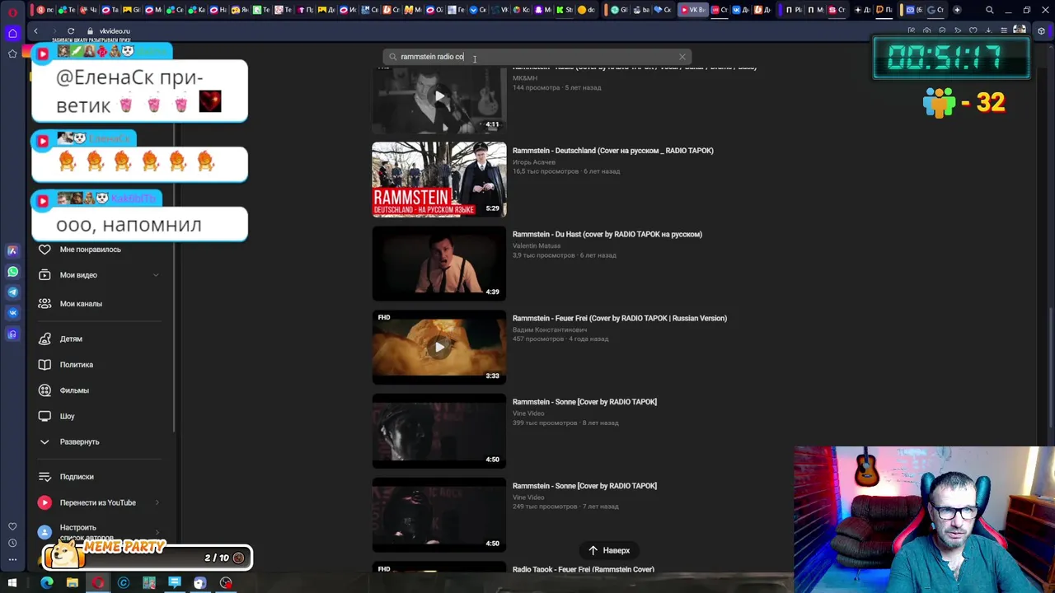Click the book icon beside Политика
Screen dimensions: 1055x593
[x=45, y=364]
